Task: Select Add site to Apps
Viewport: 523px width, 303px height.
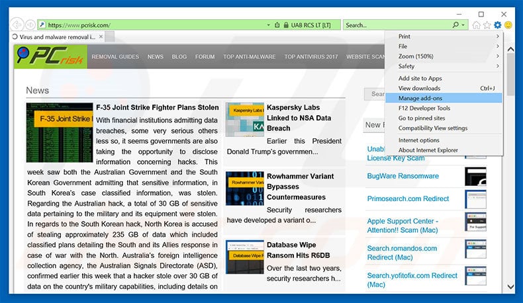Action: point(444,78)
